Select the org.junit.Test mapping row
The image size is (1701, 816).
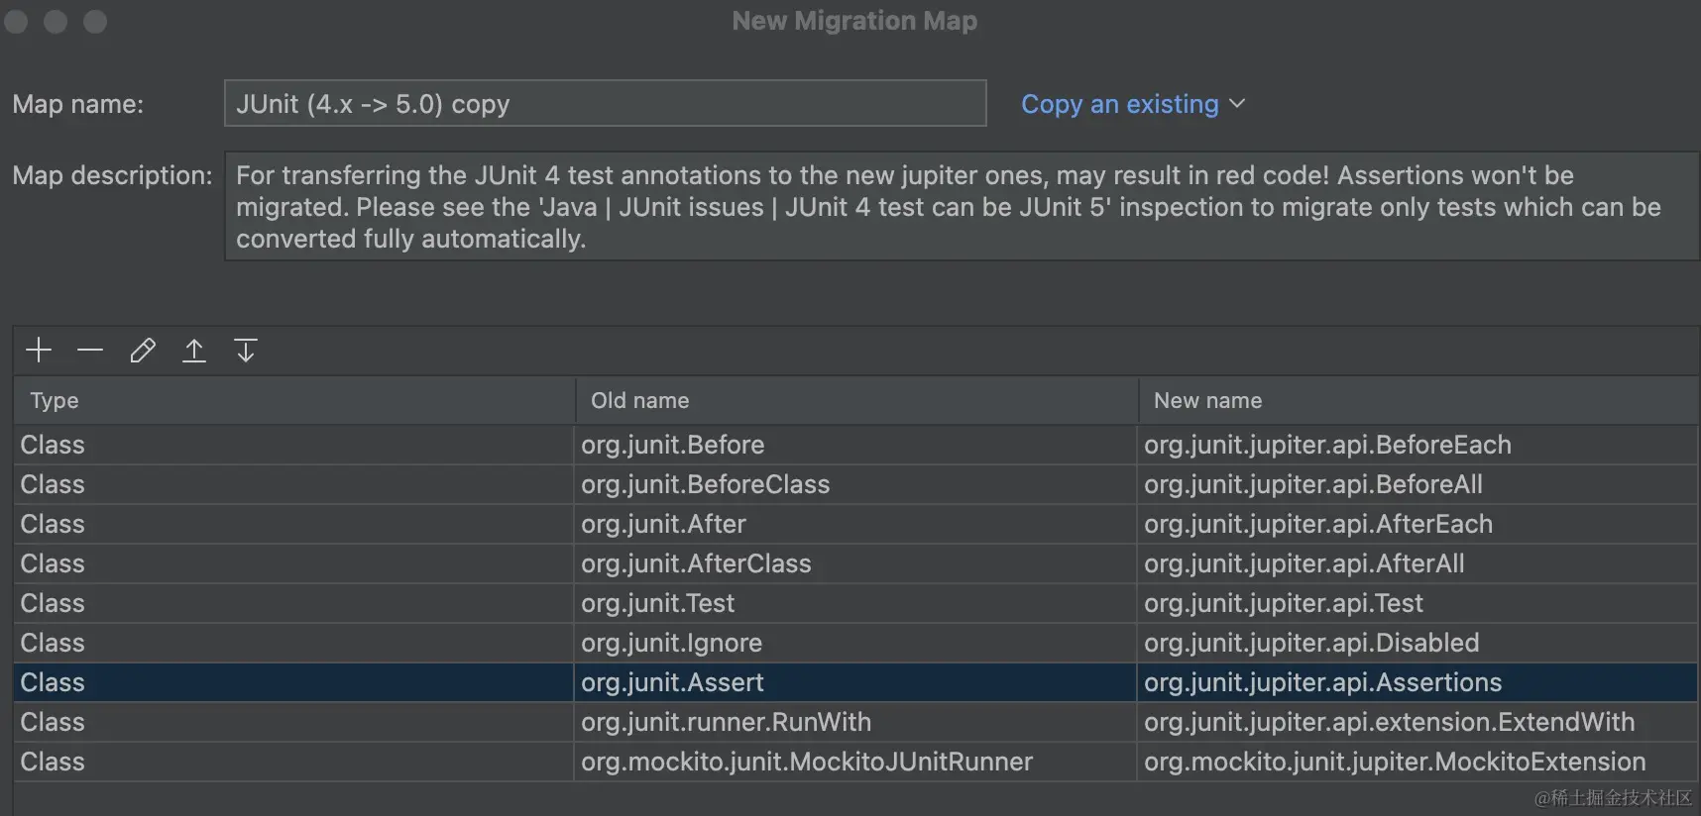click(658, 603)
